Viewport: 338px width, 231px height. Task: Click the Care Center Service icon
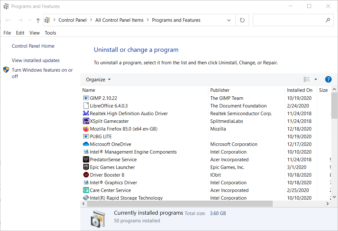(x=86, y=190)
